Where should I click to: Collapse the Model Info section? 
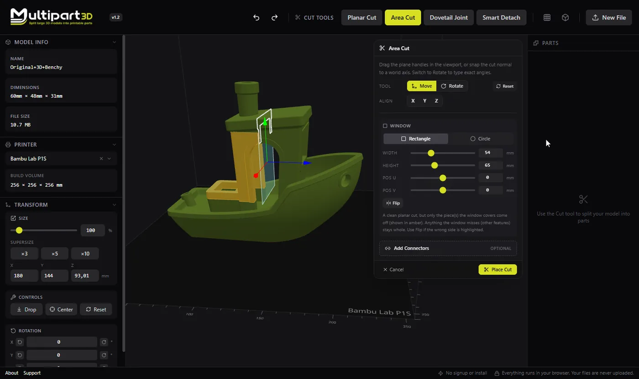point(114,42)
